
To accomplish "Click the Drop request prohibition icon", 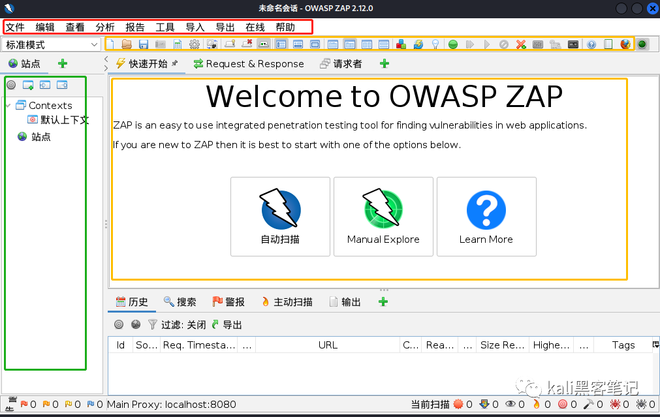I will click(504, 44).
